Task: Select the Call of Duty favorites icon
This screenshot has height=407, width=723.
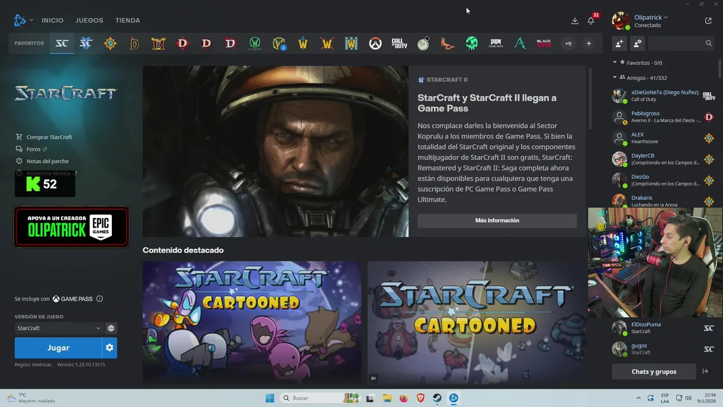Action: pyautogui.click(x=399, y=44)
